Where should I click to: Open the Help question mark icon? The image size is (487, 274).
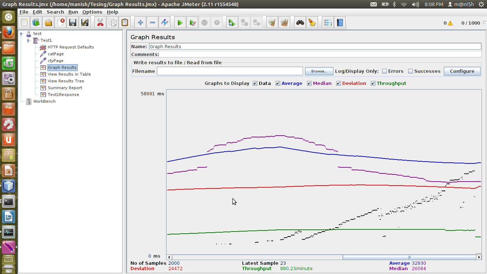click(x=340, y=23)
